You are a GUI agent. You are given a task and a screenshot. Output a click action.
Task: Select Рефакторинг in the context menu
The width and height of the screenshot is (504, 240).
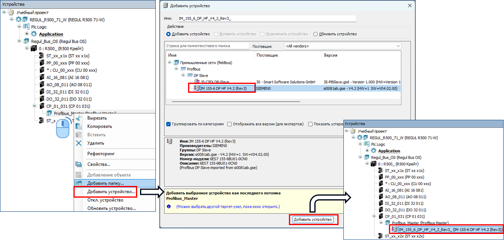101,154
